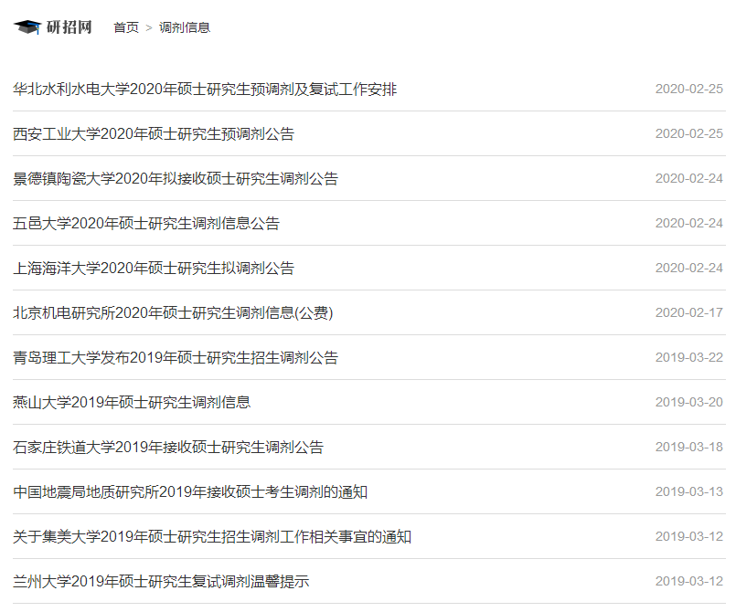Open 石家庄铁道大学2019年接收硕士研究生调剂公告
The image size is (736, 612).
168,448
